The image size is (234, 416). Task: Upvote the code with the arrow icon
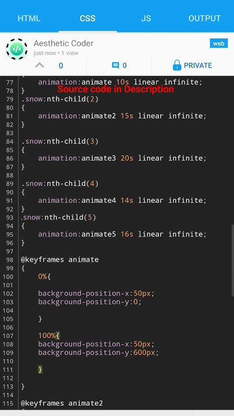[x=39, y=65]
